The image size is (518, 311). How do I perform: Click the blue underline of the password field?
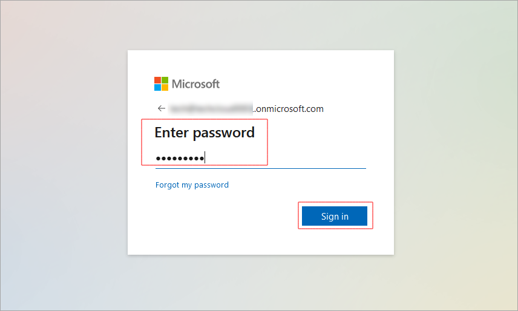(x=260, y=168)
